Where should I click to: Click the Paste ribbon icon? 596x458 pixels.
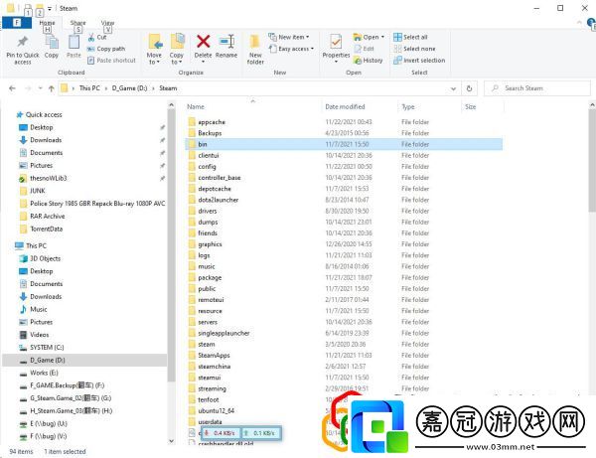pos(74,42)
